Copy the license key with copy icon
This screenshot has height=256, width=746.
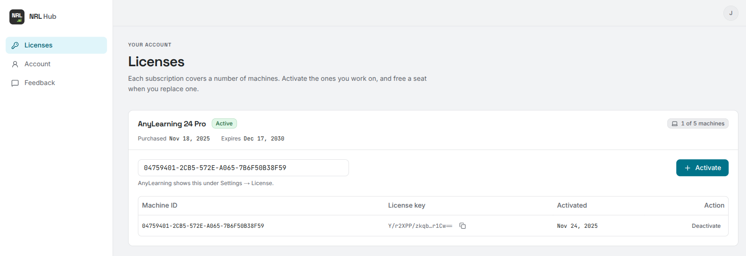[x=462, y=226]
